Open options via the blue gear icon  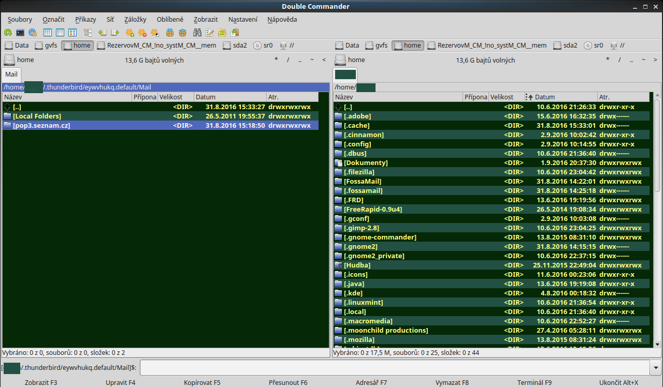click(x=33, y=33)
